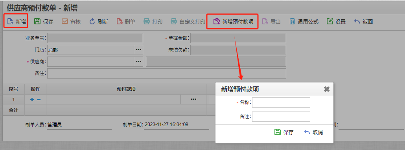This screenshot has width=405, height=150.
Task: Open the 门店 lookup ellipsis button
Action: tap(138, 50)
